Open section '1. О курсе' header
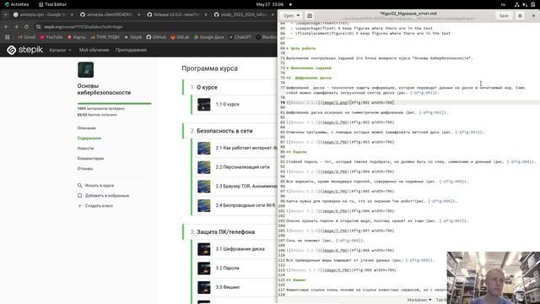This screenshot has width=540, height=304. (x=229, y=87)
